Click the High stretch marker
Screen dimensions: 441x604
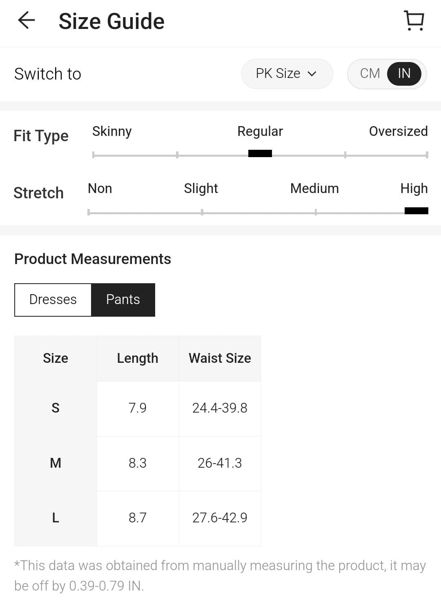click(416, 211)
